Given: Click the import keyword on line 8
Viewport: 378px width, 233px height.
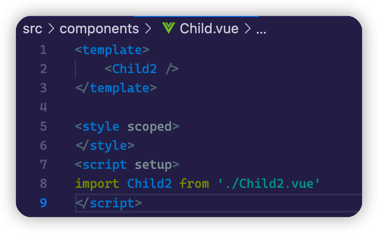Looking at the screenshot, I should (97, 183).
